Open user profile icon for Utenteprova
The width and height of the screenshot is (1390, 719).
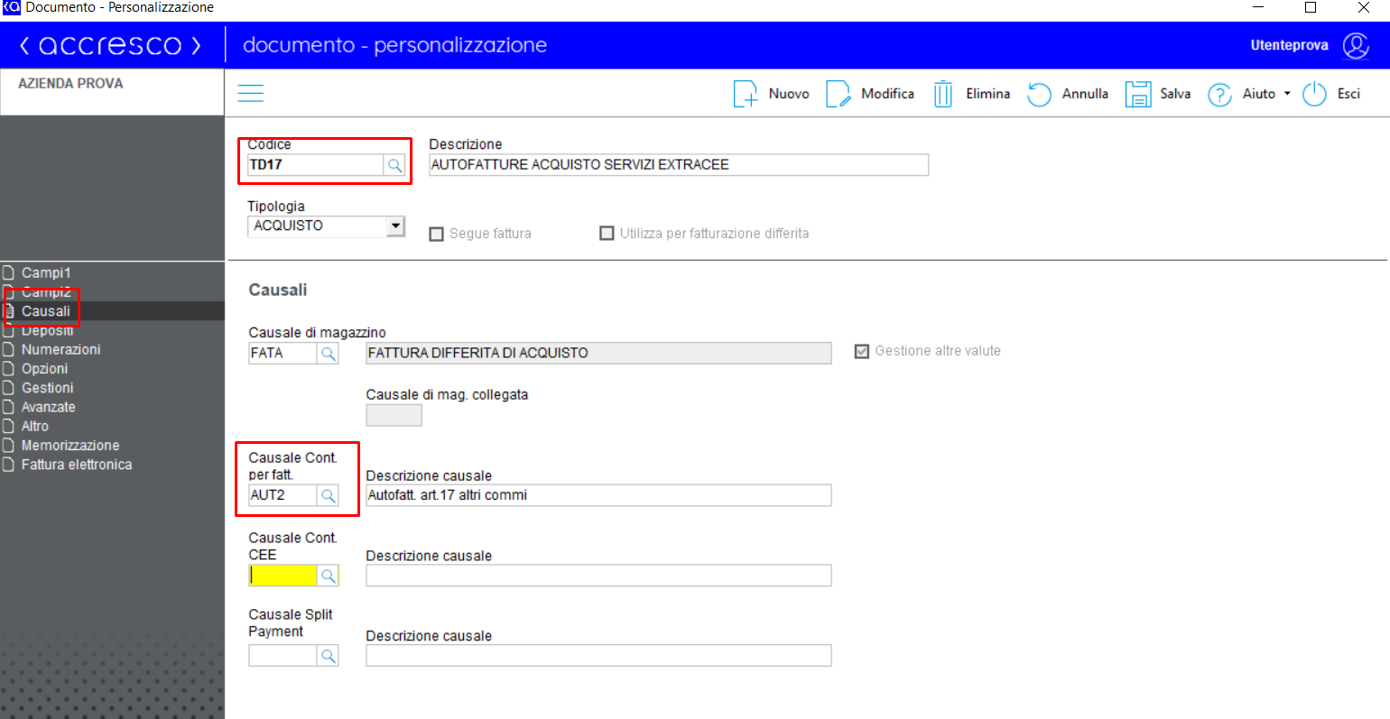(1356, 45)
